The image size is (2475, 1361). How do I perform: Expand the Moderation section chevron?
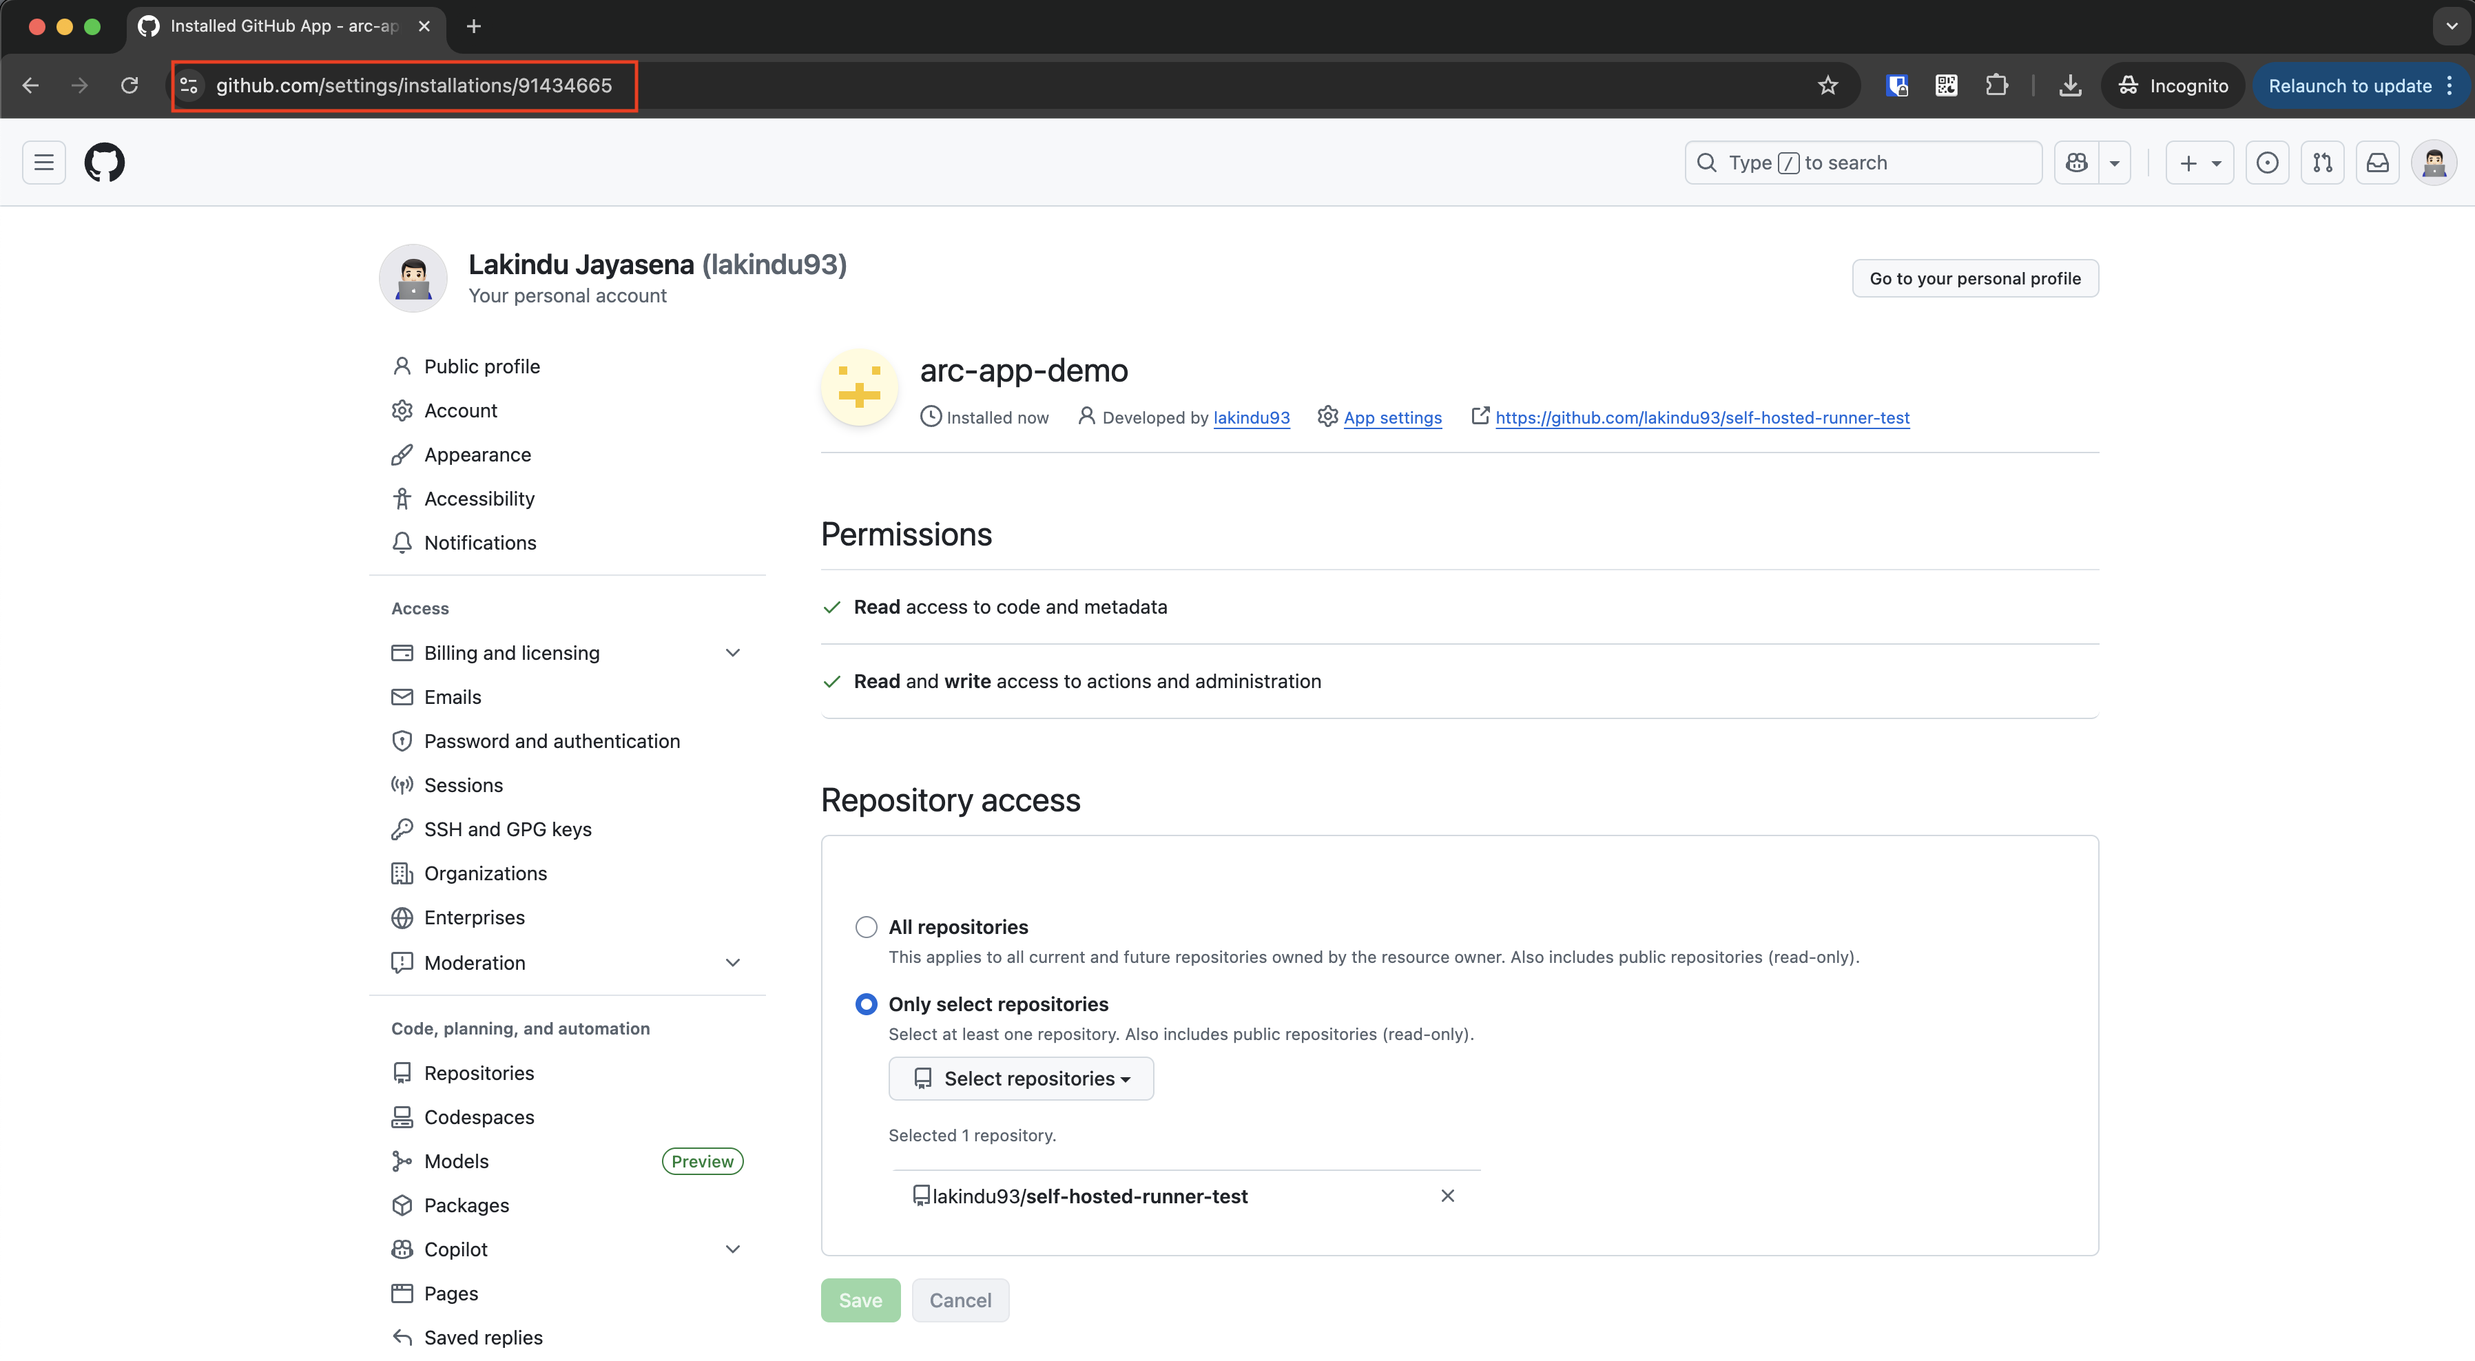click(733, 962)
